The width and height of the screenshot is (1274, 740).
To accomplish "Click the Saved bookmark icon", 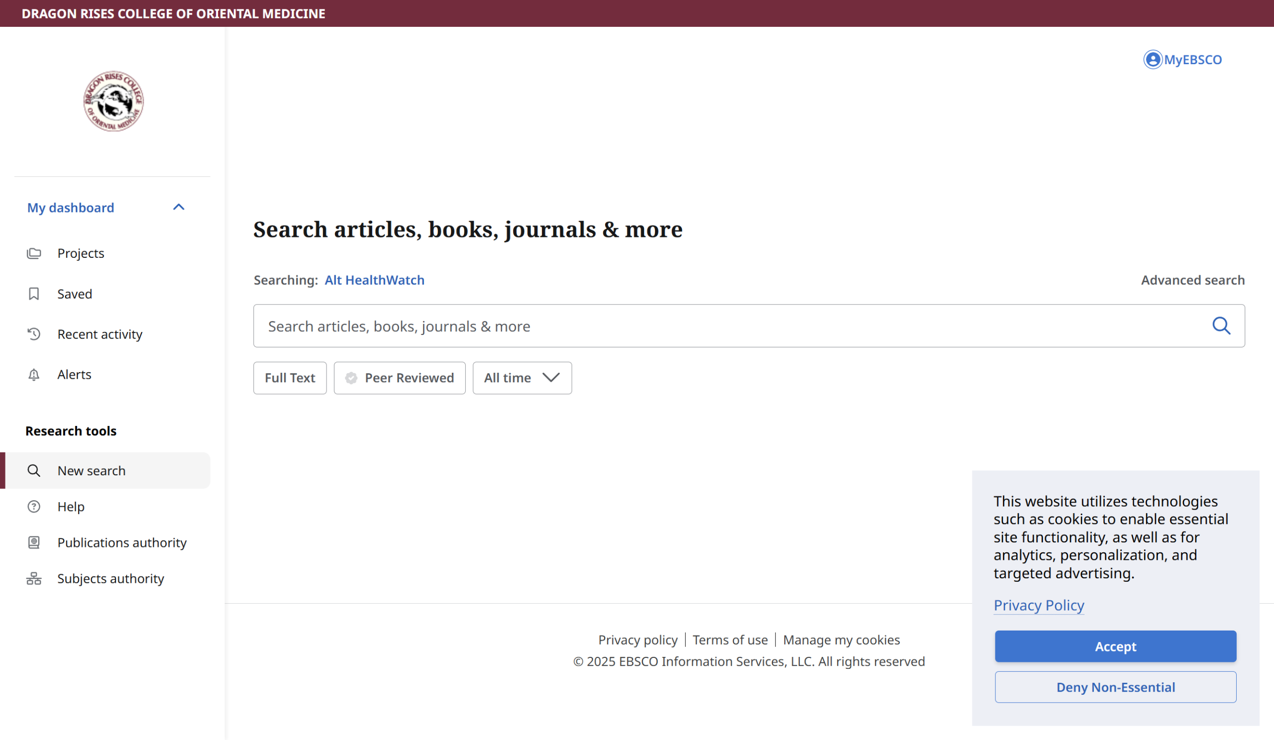I will pyautogui.click(x=34, y=294).
